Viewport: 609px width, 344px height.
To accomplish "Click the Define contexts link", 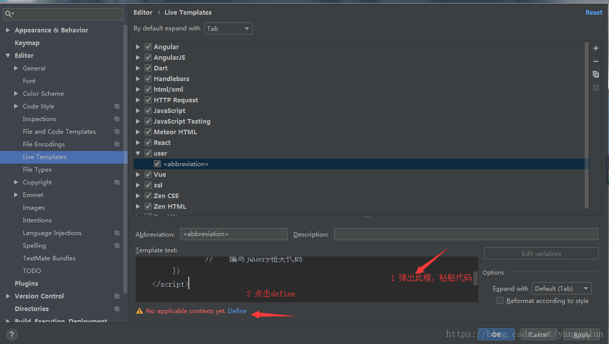I will tap(237, 311).
